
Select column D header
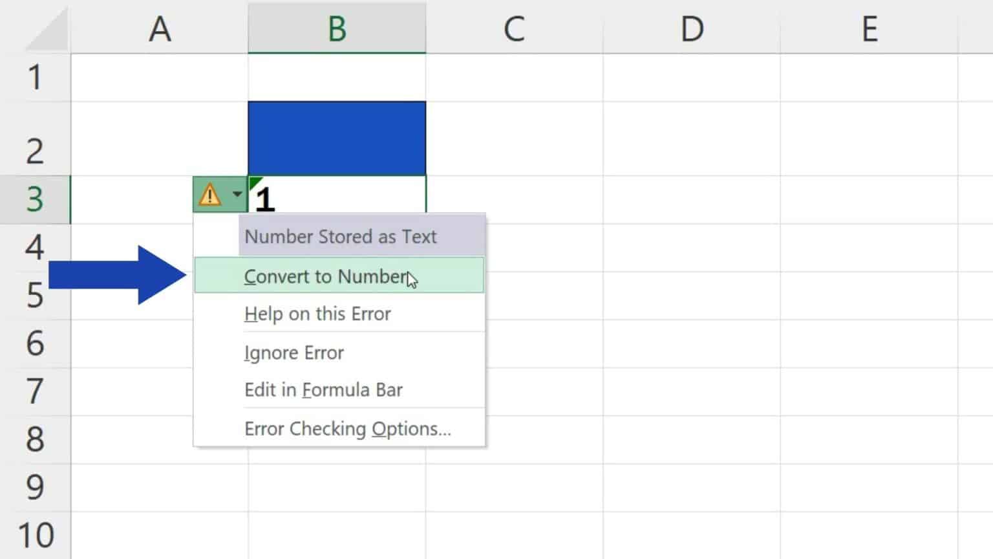click(692, 28)
